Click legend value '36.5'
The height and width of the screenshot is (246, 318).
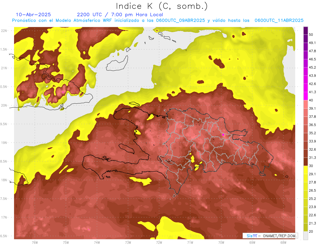[x=312, y=125]
